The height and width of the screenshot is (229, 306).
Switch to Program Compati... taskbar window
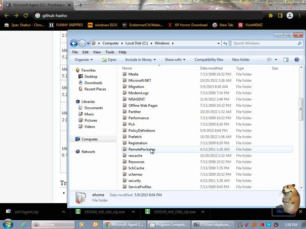(169, 225)
